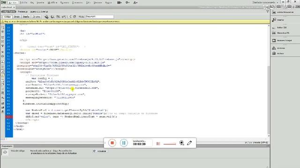The image size is (300, 168).
Task: Click the format source code icon
Action: (x=3, y=112)
